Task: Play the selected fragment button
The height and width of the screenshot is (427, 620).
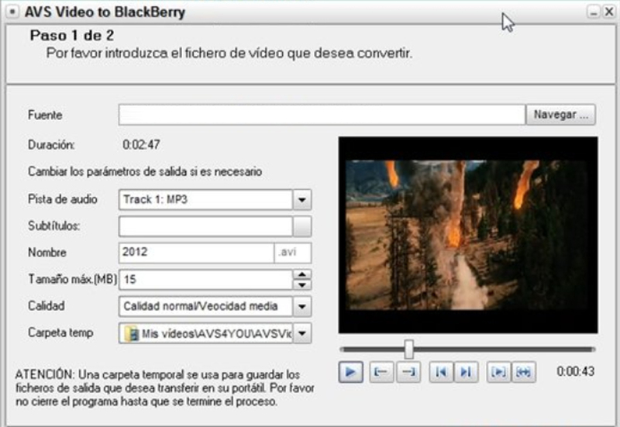Action: [498, 372]
